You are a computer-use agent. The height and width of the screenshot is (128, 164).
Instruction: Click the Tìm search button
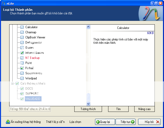pos(118,109)
